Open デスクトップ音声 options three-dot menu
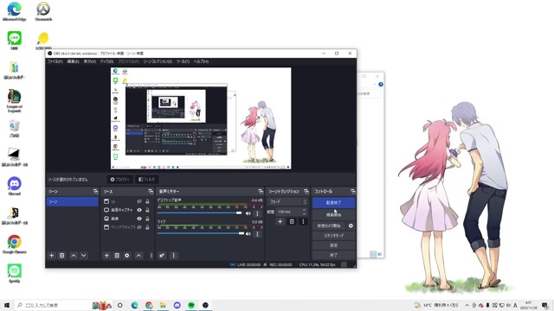554x311 pixels. coord(257,213)
